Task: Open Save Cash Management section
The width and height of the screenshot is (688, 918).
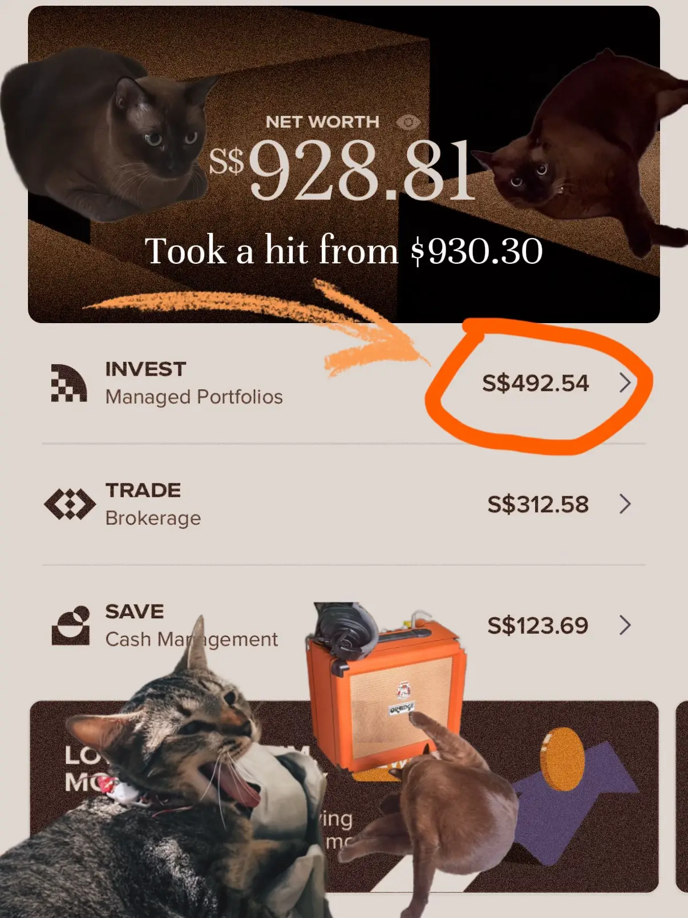Action: 343,625
